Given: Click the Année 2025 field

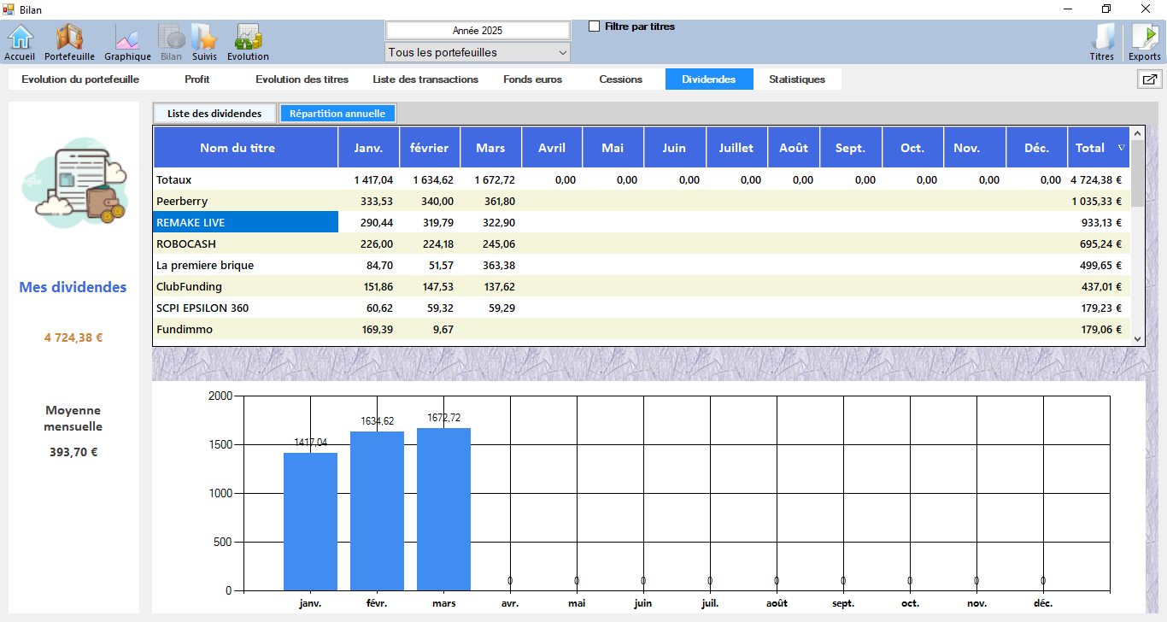Looking at the screenshot, I should tap(478, 30).
